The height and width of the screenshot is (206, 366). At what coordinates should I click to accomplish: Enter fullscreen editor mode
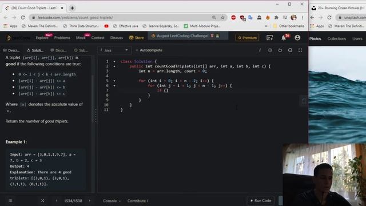(300, 50)
